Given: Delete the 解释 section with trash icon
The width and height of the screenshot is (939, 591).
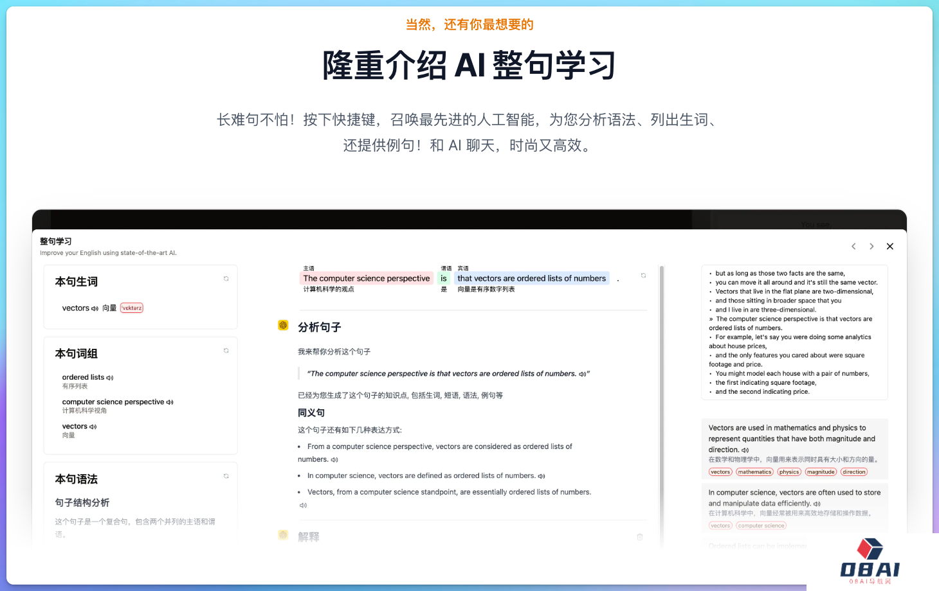Looking at the screenshot, I should (x=640, y=536).
